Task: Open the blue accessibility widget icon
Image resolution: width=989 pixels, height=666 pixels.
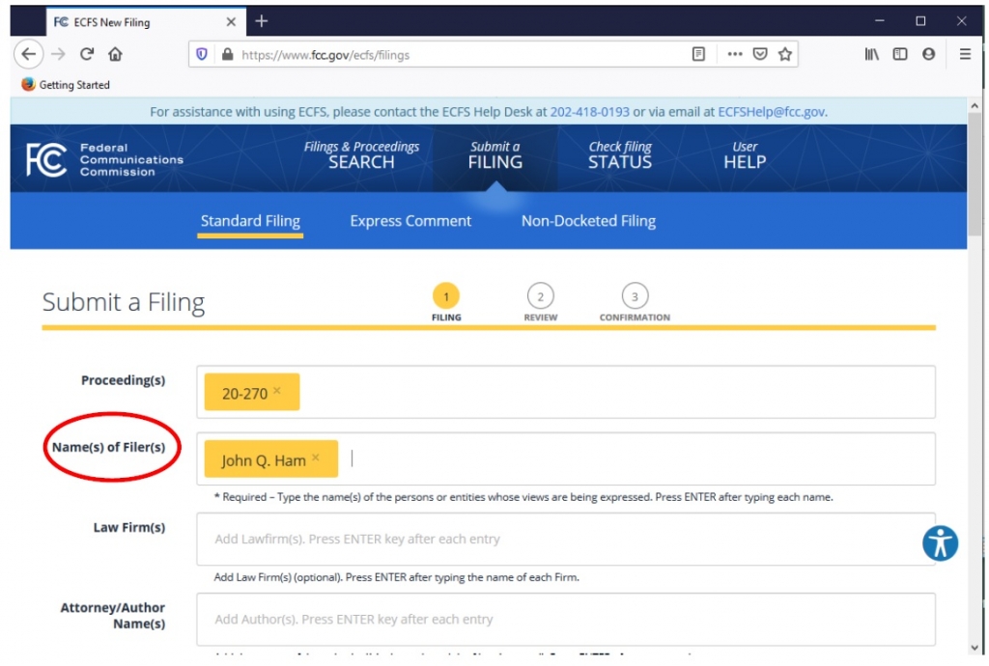Action: 939,542
